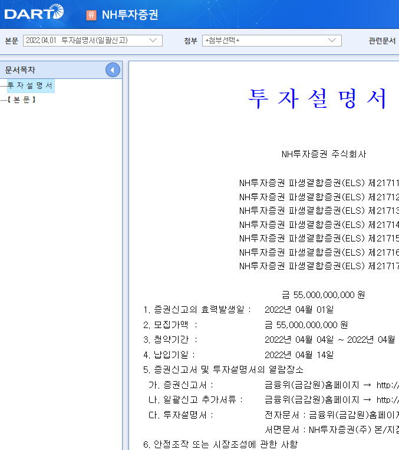The image size is (399, 450).
Task: Click the ELS 제21716 line
Action: [319, 252]
